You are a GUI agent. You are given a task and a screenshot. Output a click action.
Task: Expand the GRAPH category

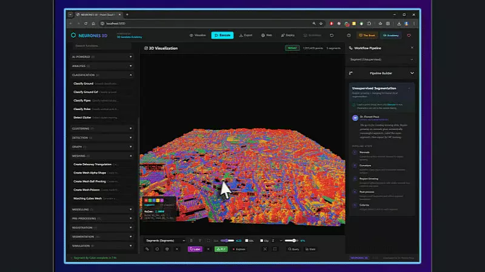click(102, 147)
